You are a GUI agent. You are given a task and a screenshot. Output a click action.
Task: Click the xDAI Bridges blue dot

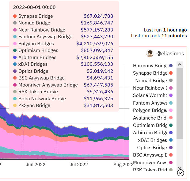coord(171,140)
